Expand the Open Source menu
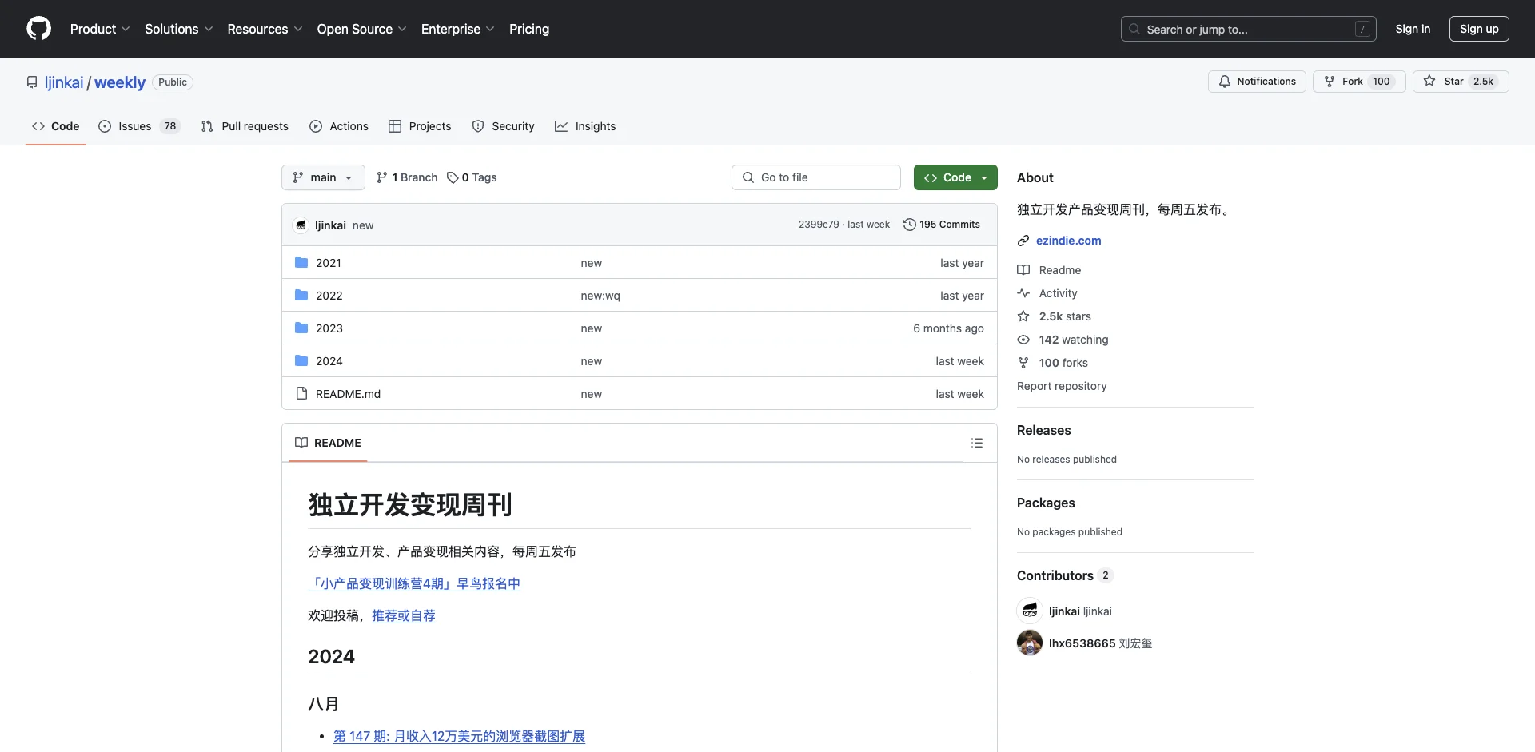 point(361,29)
